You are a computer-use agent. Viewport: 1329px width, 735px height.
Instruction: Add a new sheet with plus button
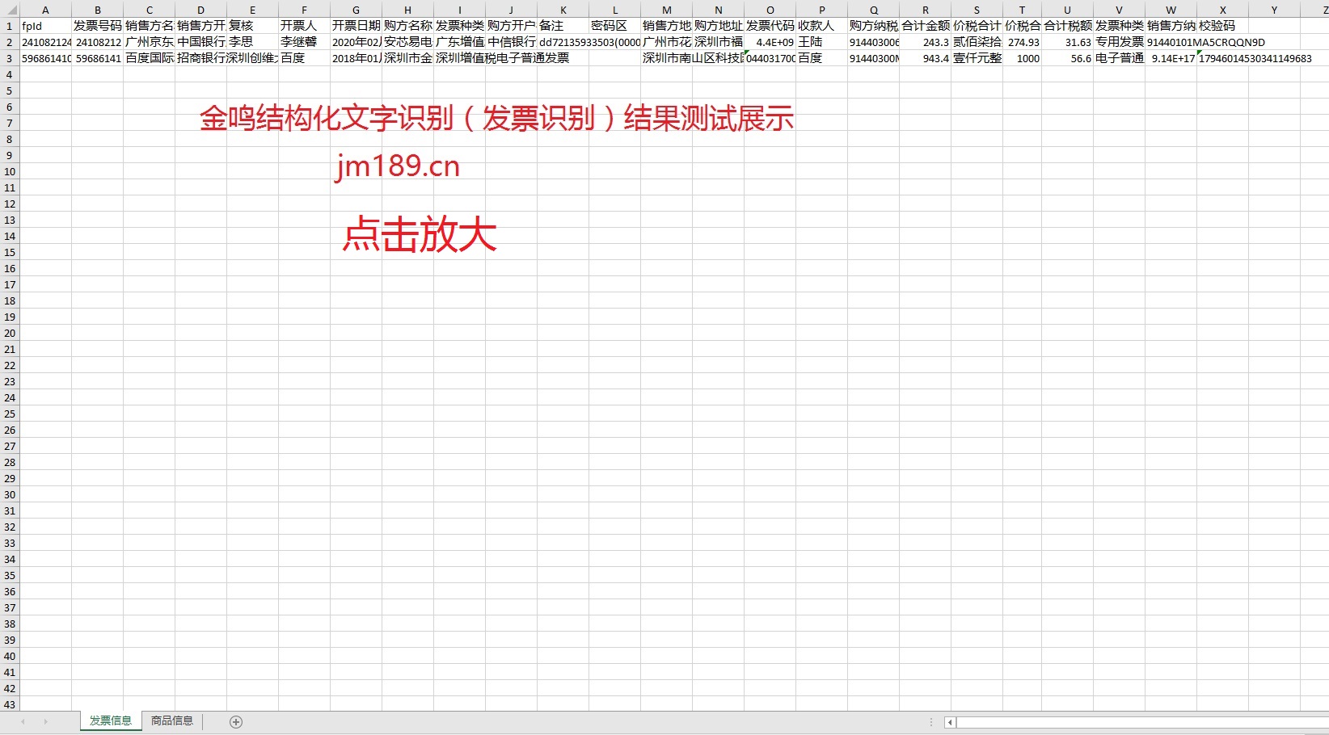click(236, 722)
